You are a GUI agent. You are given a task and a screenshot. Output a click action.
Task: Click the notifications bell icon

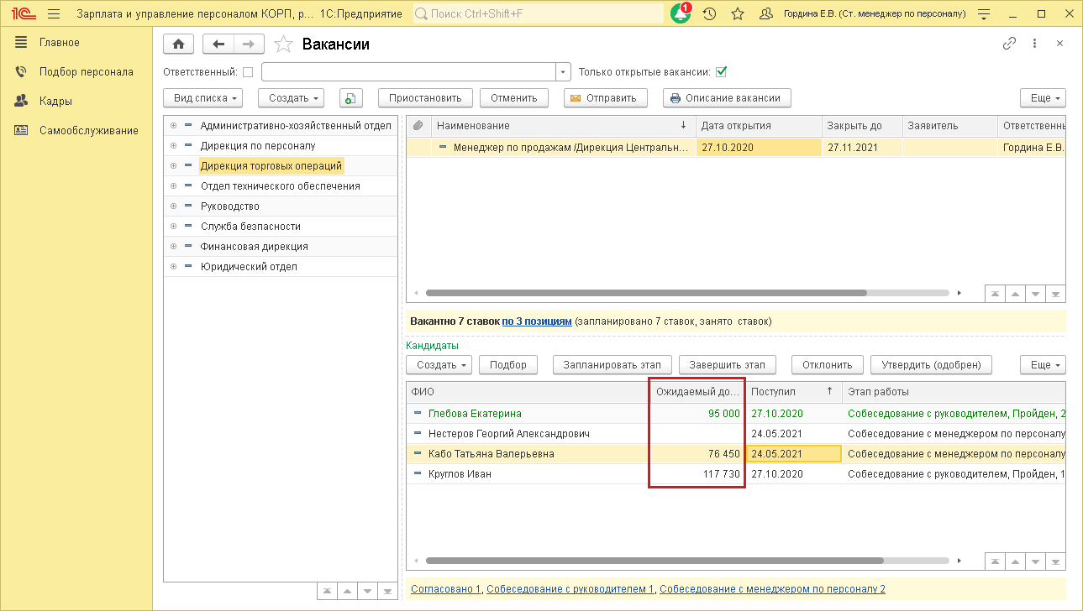681,14
